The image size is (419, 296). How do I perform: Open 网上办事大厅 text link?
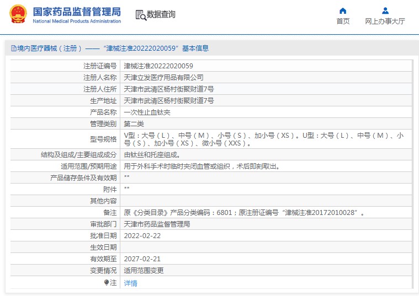pos(385,21)
